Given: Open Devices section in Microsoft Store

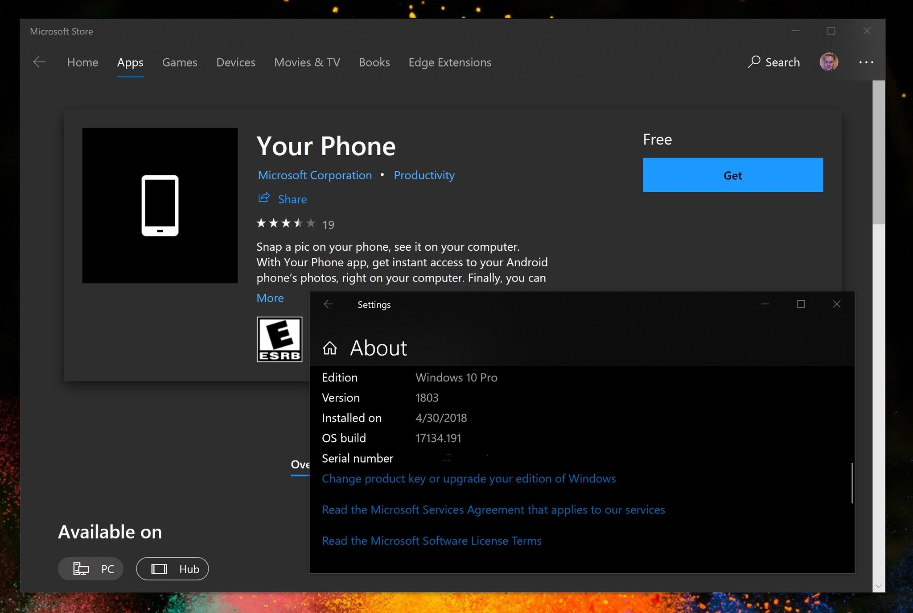Looking at the screenshot, I should coord(236,62).
